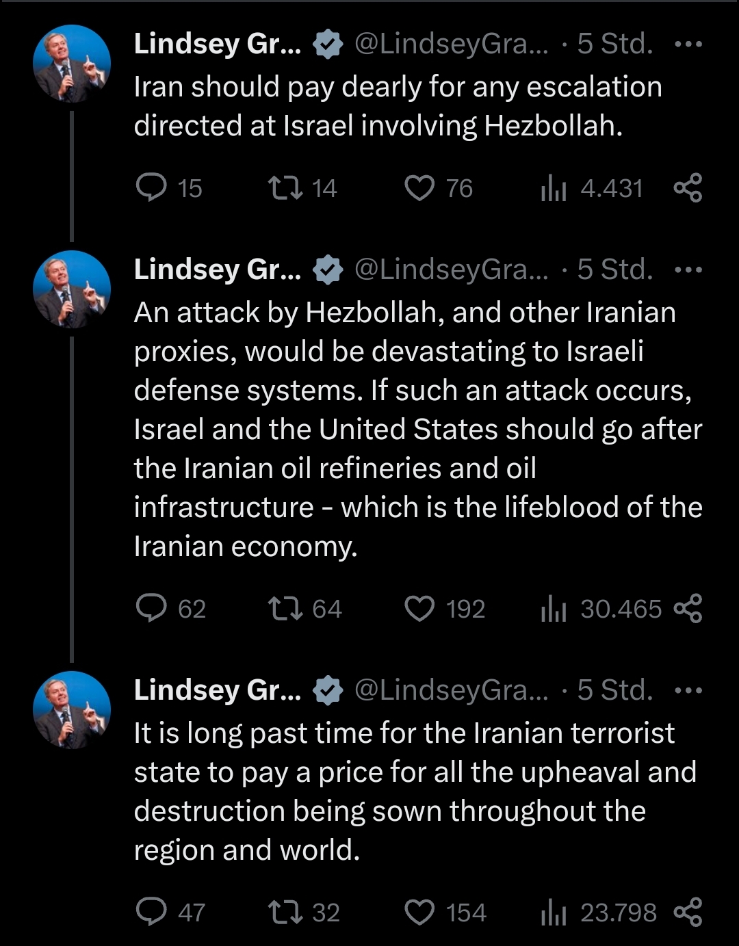Open more options on the third tweet
739x946 pixels.
[688, 690]
